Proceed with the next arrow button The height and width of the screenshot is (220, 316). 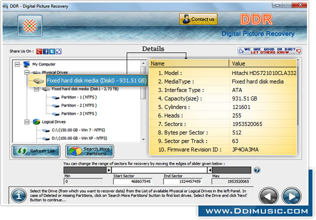coord(291,196)
